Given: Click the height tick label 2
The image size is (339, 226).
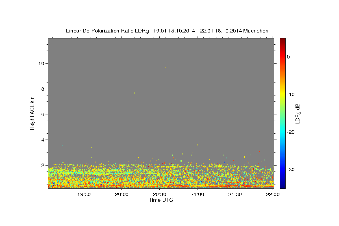Looking at the screenshot, I should click(43, 165).
